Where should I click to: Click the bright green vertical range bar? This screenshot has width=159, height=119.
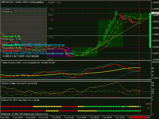(x=150, y=30)
